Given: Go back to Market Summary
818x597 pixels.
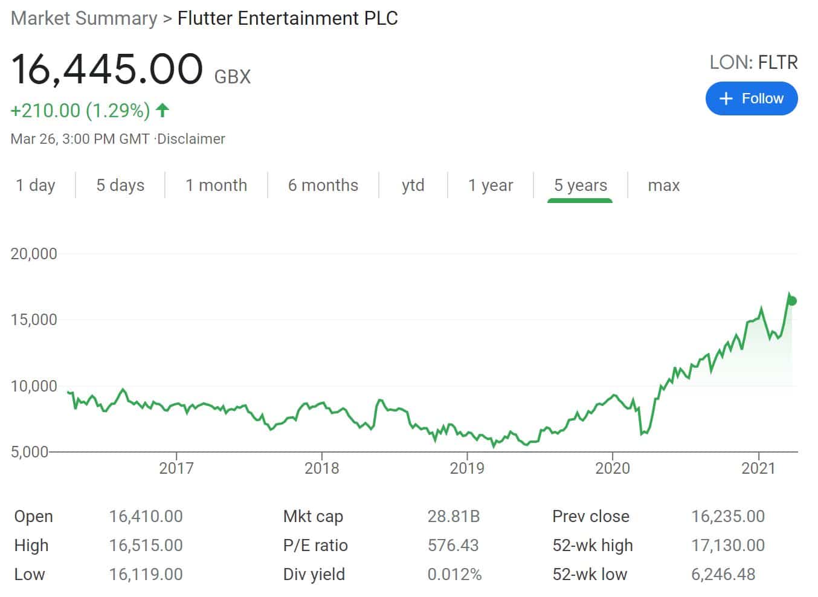Looking at the screenshot, I should pyautogui.click(x=83, y=18).
